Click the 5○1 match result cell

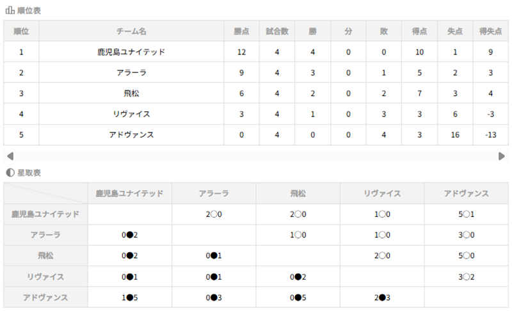pyautogui.click(x=467, y=214)
